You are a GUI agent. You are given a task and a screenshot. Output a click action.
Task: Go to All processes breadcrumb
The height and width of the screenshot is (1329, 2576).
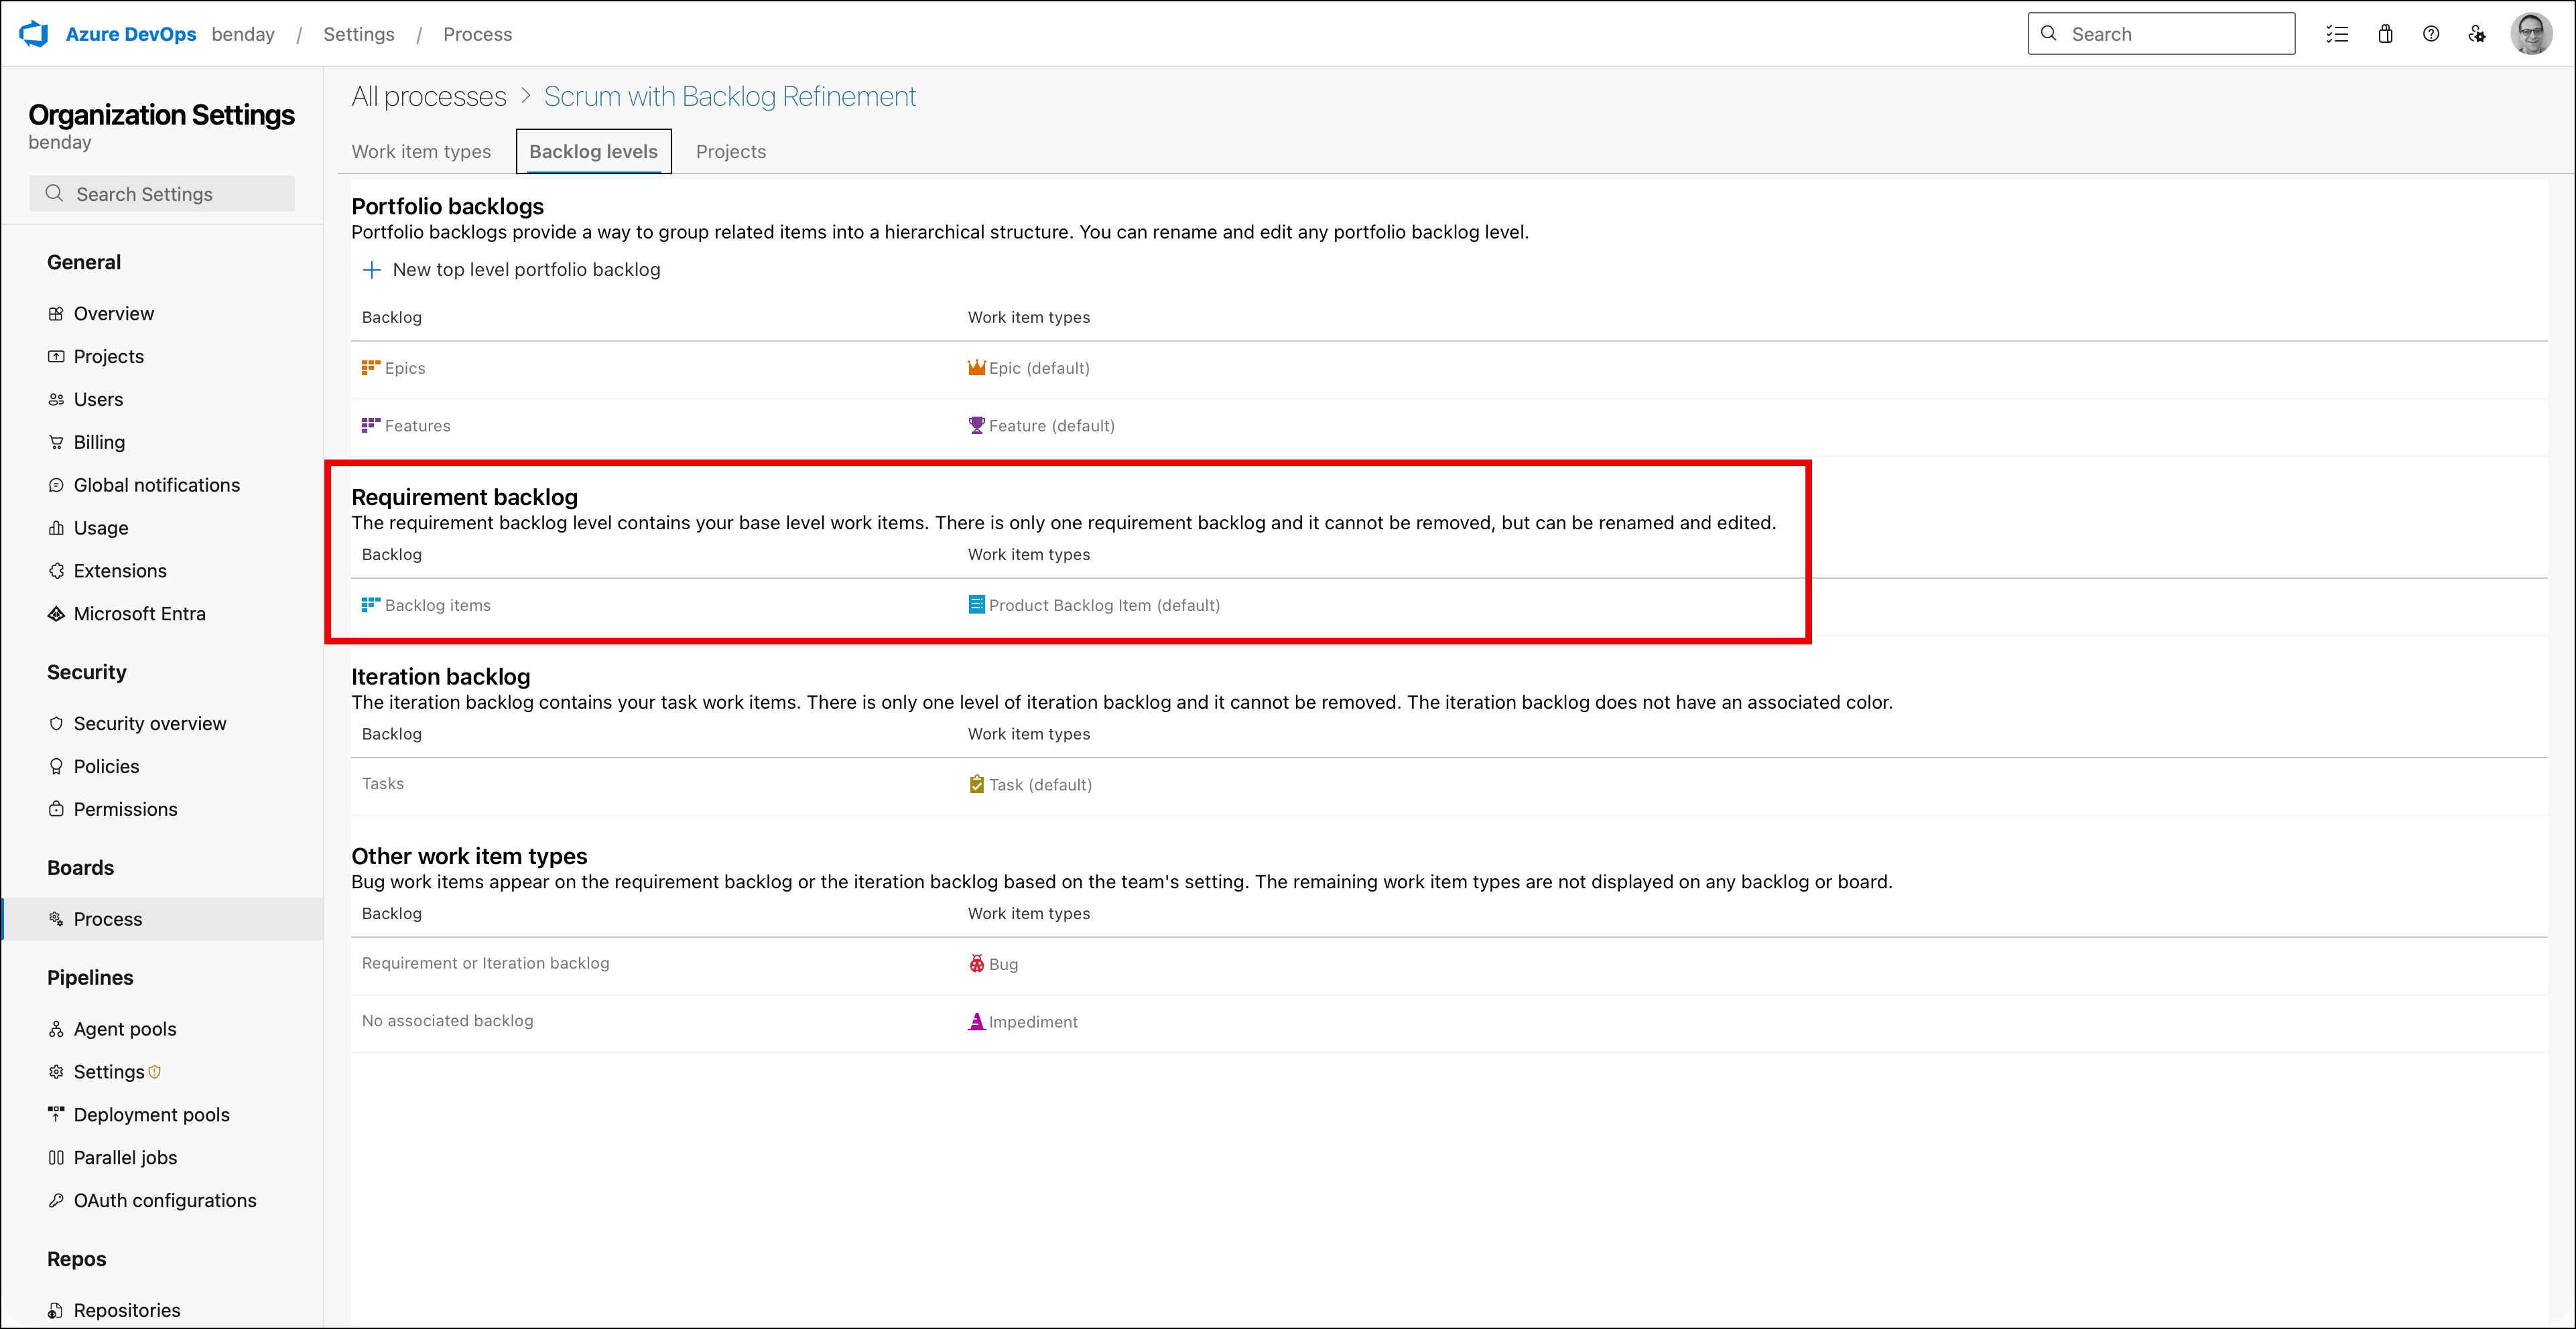coord(429,96)
